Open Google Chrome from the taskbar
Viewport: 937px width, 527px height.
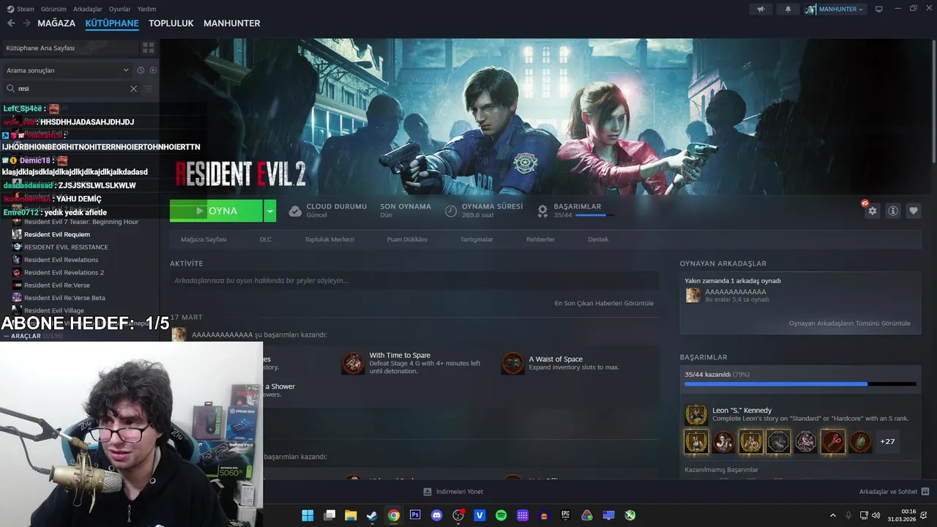tap(393, 515)
